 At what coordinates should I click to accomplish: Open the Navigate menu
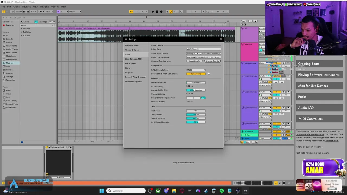click(44, 6)
